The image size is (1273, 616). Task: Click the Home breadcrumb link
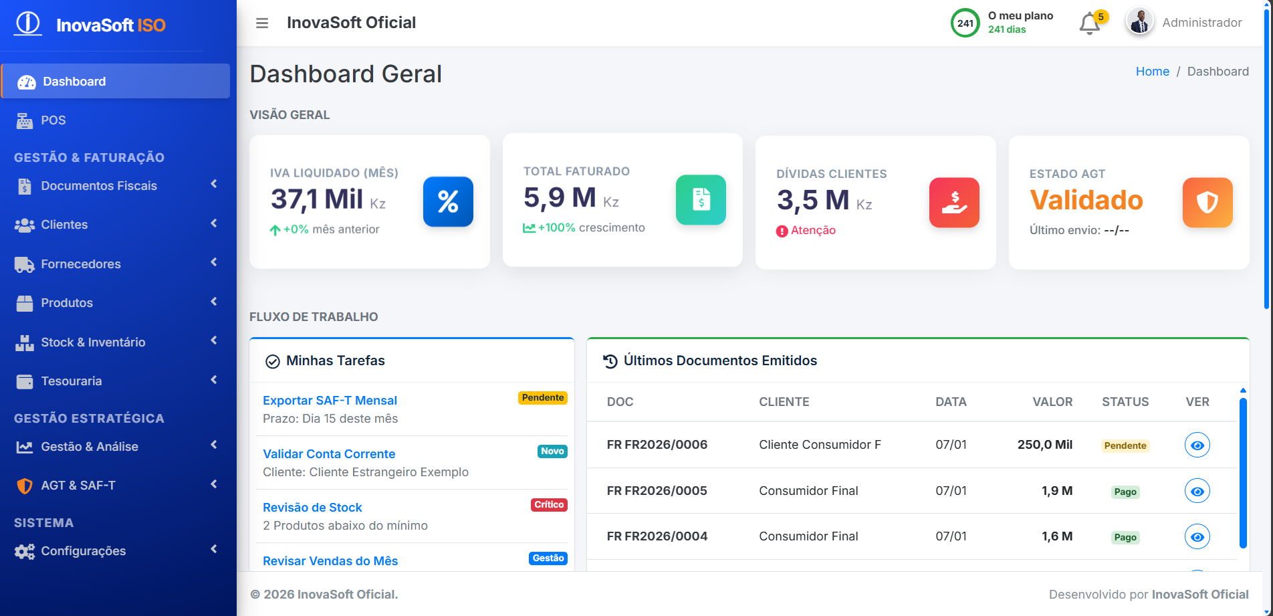coord(1152,72)
